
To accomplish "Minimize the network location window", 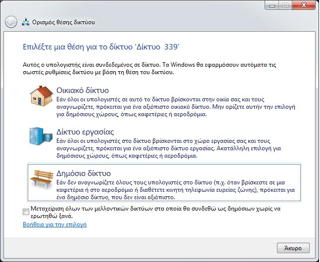I will click(x=272, y=5).
